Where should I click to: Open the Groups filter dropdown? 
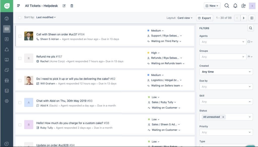click(223, 57)
